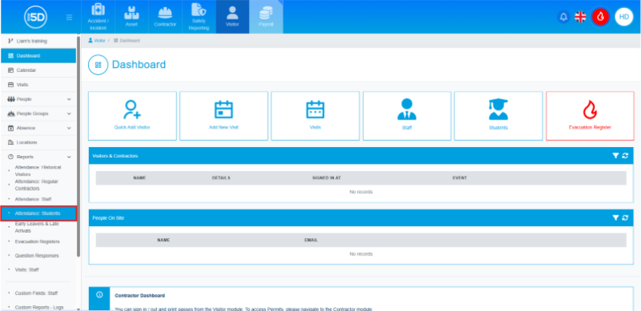Filter the People On Site panel
The height and width of the screenshot is (311, 641).
tap(616, 218)
